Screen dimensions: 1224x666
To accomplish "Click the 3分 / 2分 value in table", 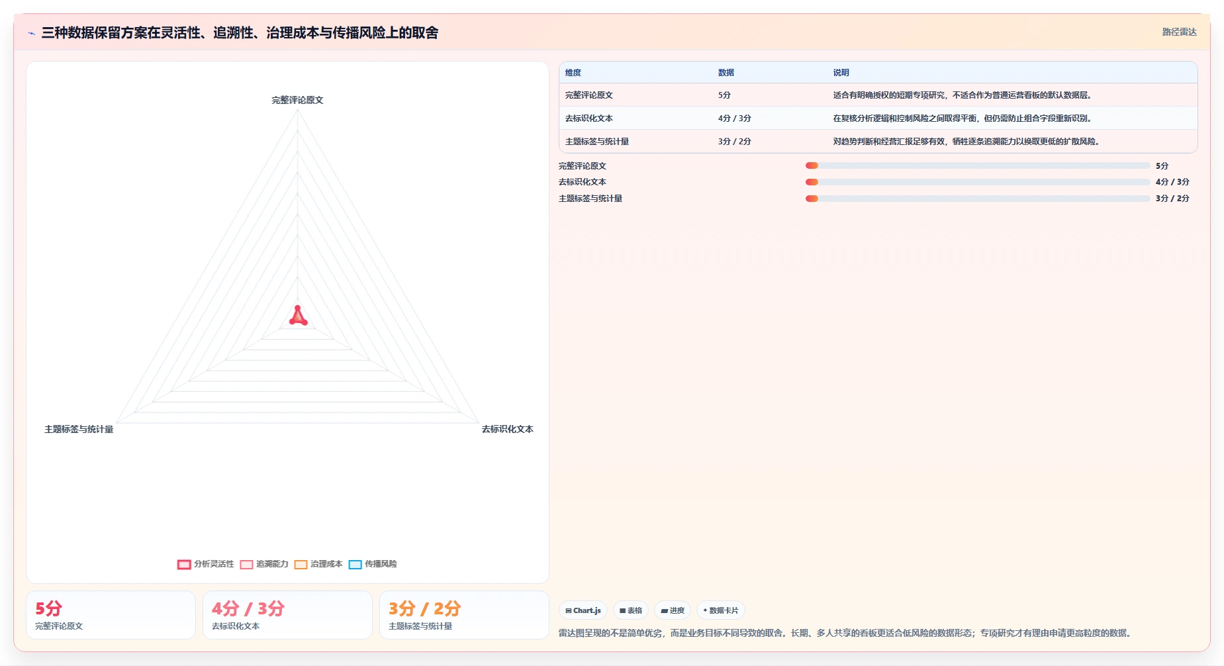I will click(734, 142).
